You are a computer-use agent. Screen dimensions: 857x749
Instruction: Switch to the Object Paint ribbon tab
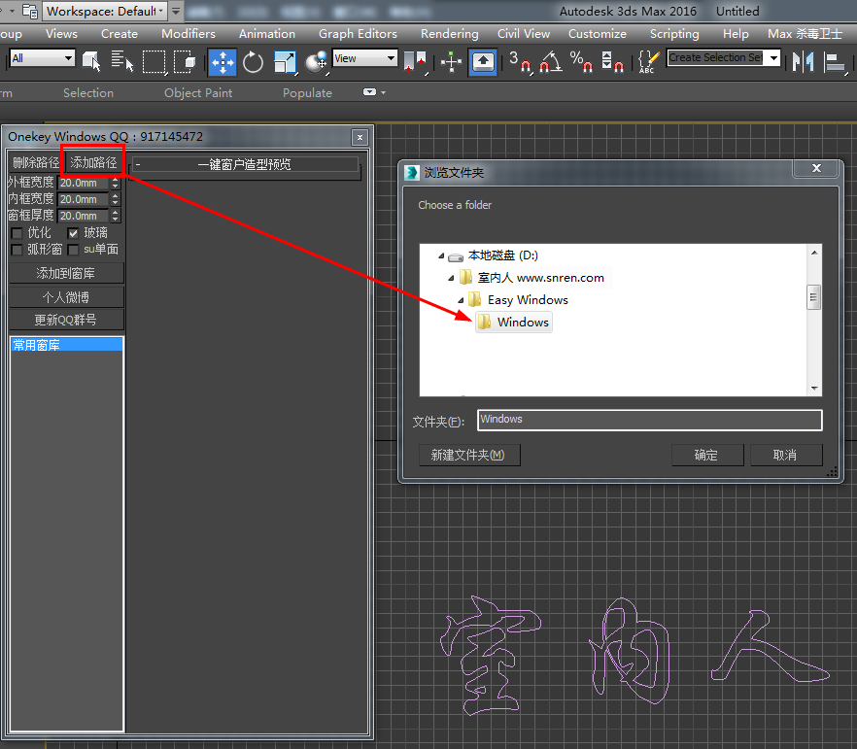coord(198,93)
